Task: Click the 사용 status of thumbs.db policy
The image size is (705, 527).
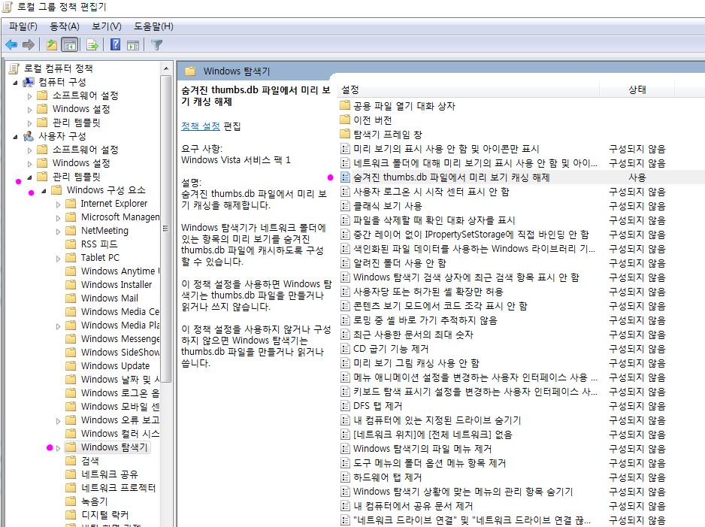Action: pyautogui.click(x=637, y=177)
